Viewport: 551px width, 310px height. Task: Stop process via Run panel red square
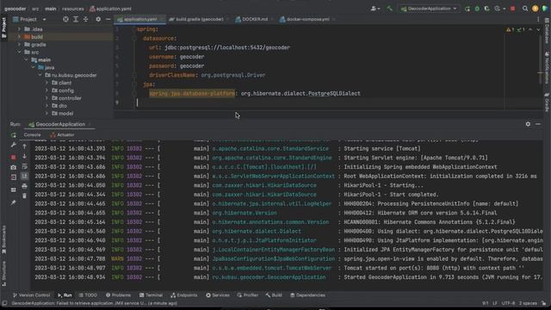pos(14,157)
